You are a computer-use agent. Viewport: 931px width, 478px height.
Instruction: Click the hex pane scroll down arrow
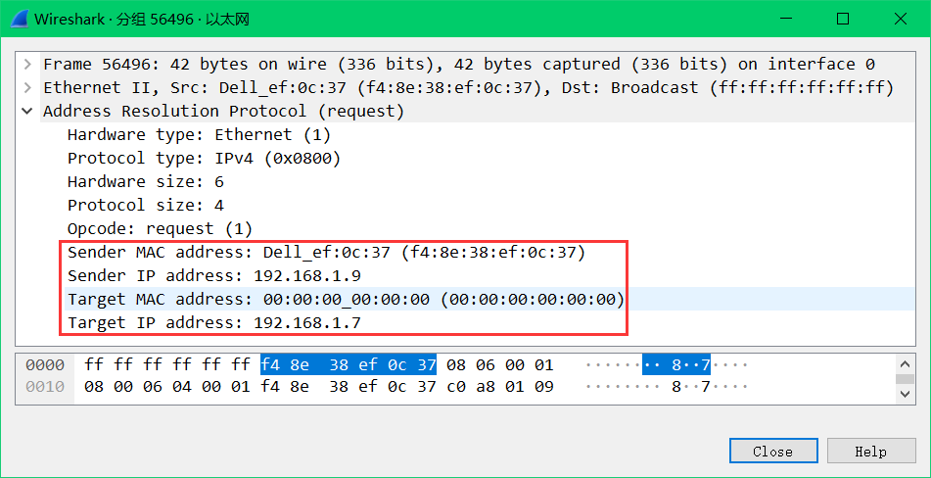(x=905, y=394)
